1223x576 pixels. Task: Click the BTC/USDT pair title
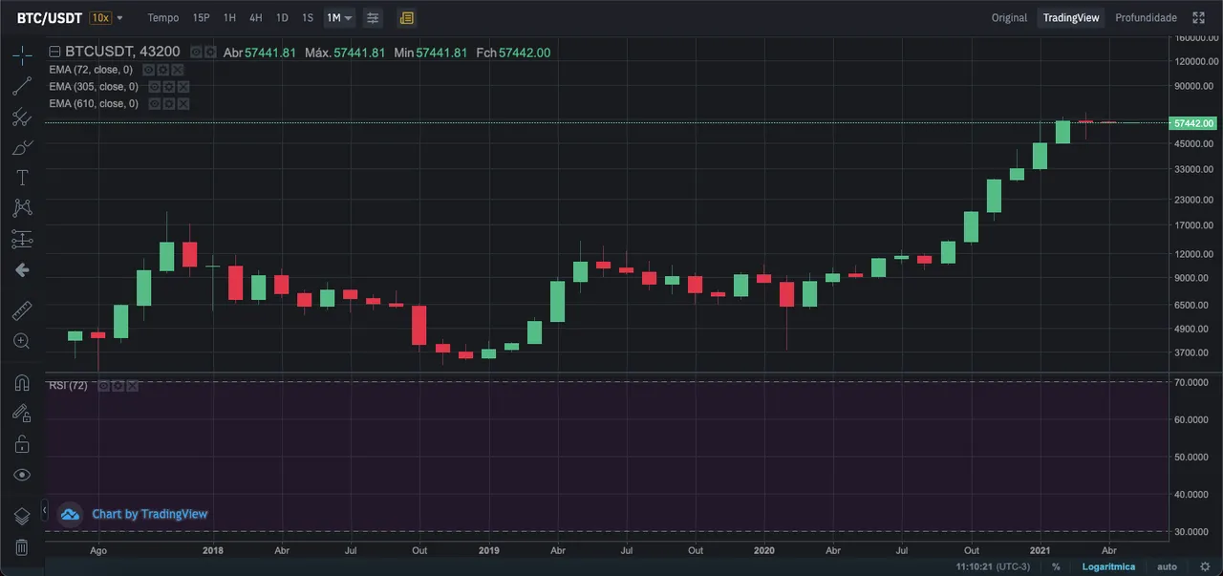coord(49,18)
